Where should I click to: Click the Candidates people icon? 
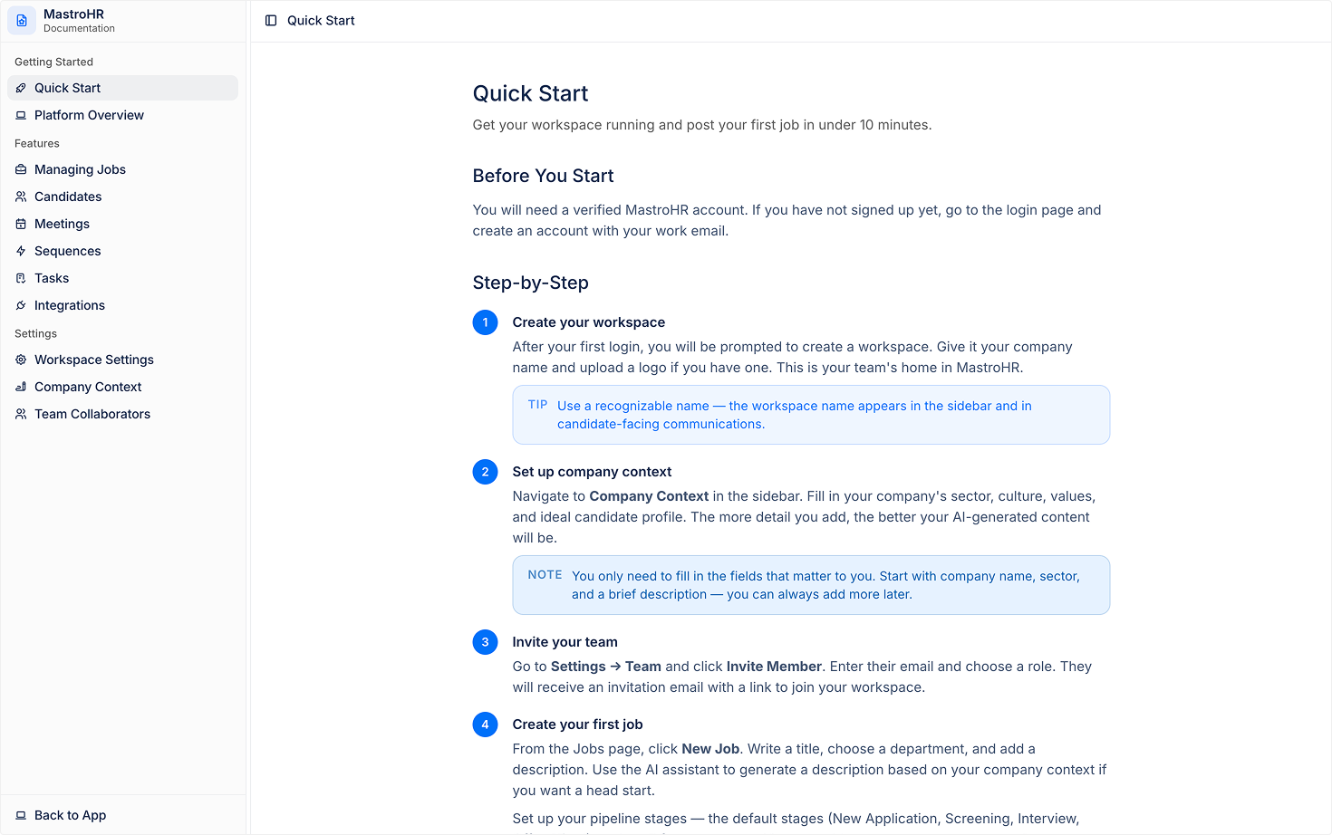(21, 197)
